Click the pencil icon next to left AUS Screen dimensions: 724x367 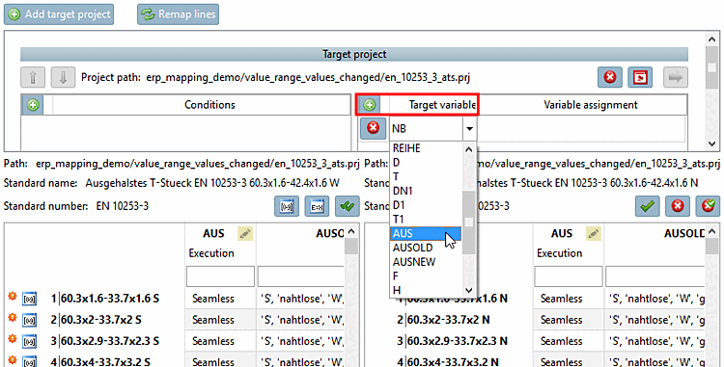[245, 234]
